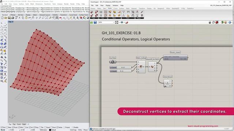Screen dimensions: 234x131
Task: Click Grasshopper save document disk icon
Action: tap(95, 23)
